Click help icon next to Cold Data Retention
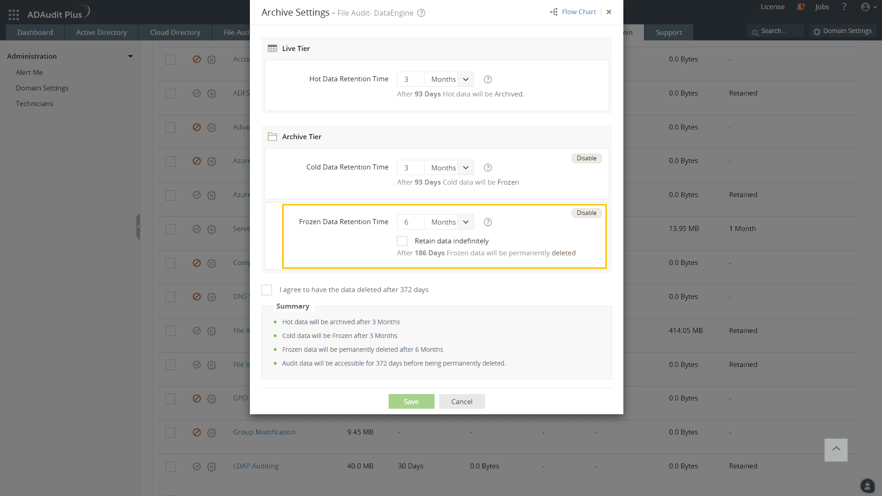Screen dimensions: 882x496 (x=488, y=168)
